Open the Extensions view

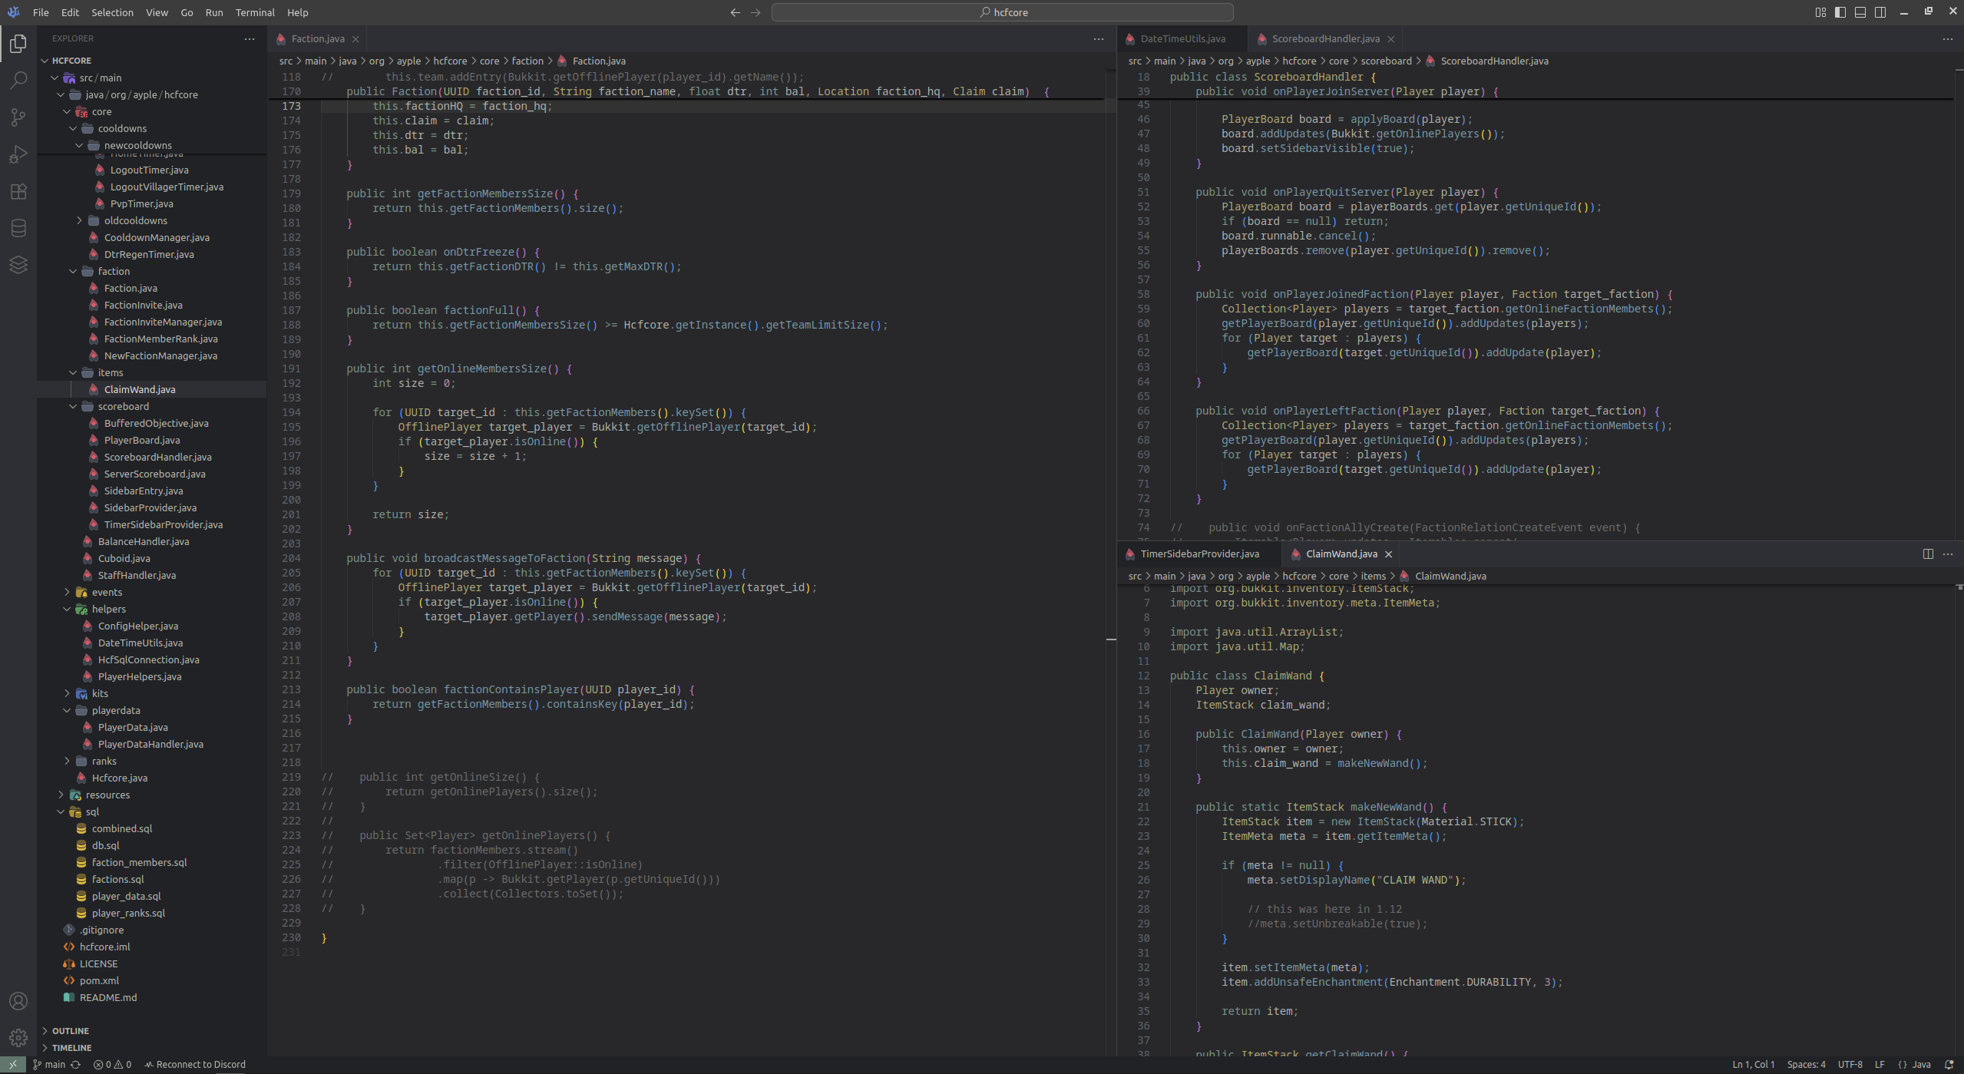18,191
